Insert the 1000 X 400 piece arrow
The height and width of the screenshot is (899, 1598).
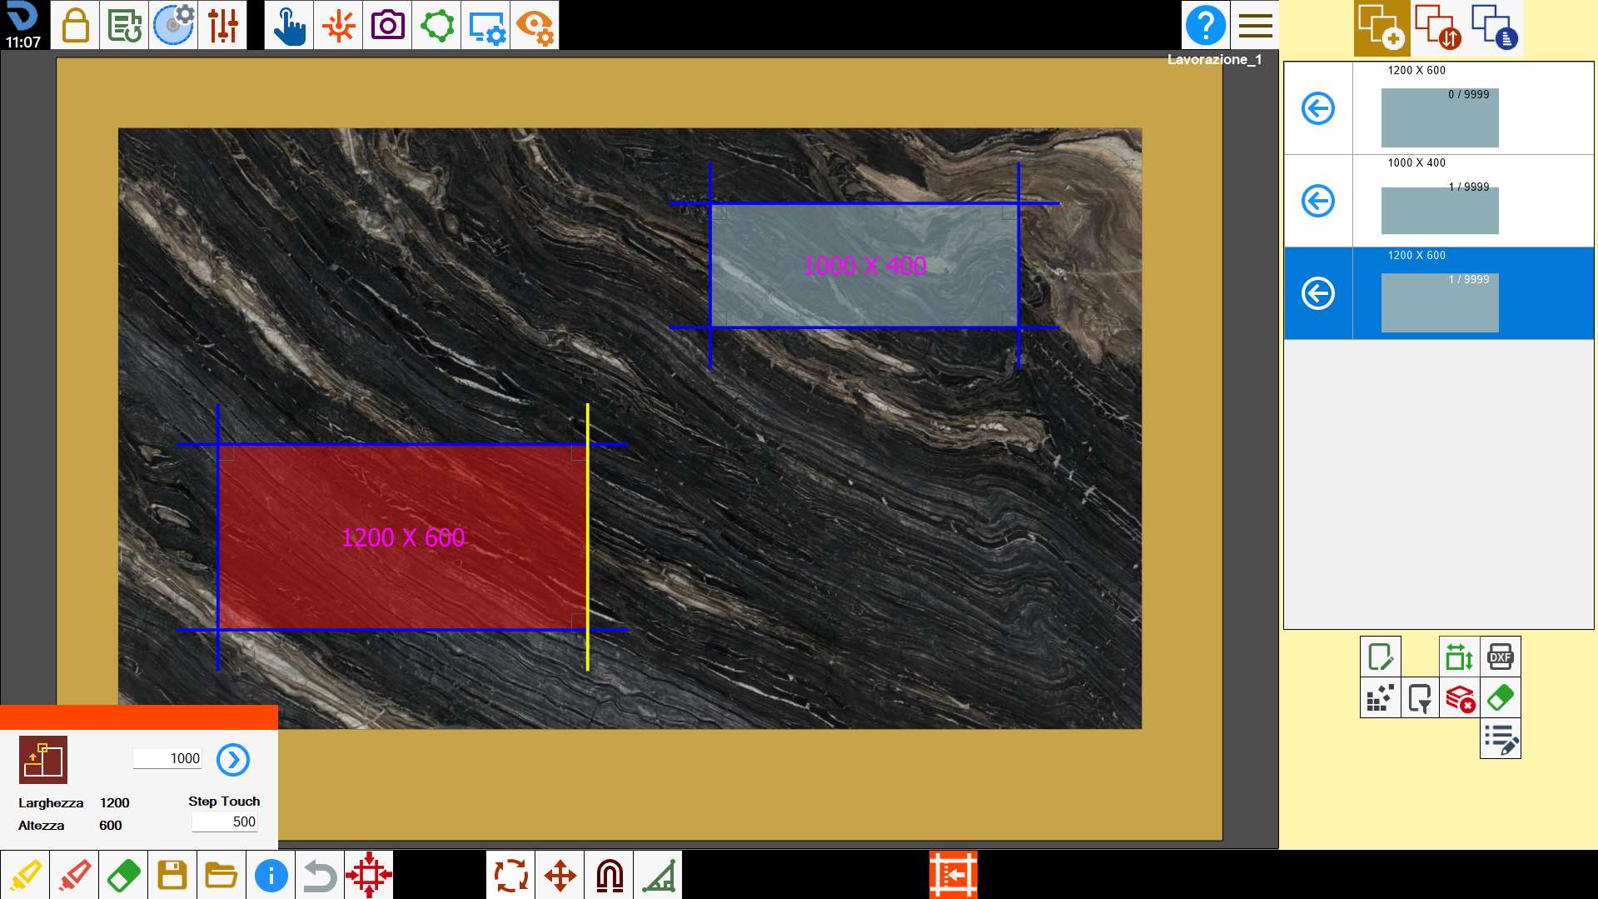click(1318, 201)
